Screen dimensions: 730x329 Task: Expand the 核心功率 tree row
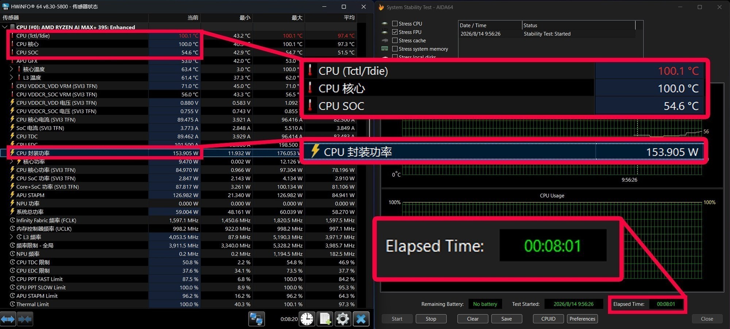(12, 162)
